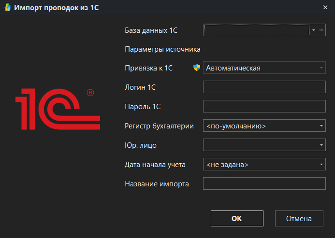Focus the Пароль 1С text field
Viewport: 335px width, 238px height.
pyautogui.click(x=264, y=106)
